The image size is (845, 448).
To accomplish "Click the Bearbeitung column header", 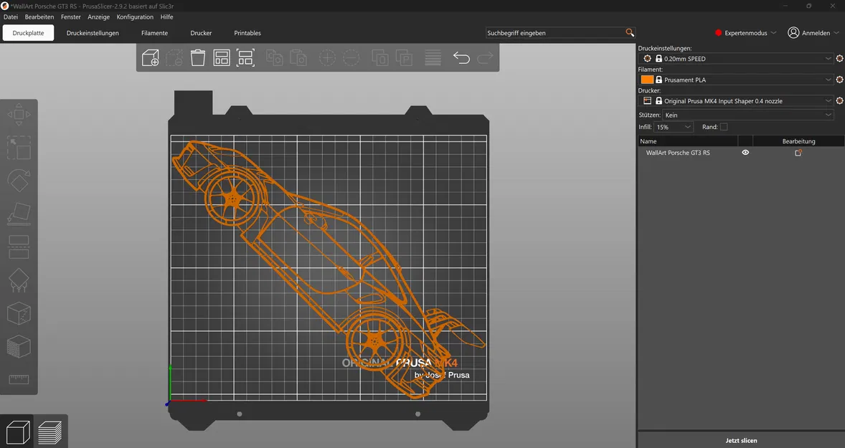I will [x=798, y=141].
